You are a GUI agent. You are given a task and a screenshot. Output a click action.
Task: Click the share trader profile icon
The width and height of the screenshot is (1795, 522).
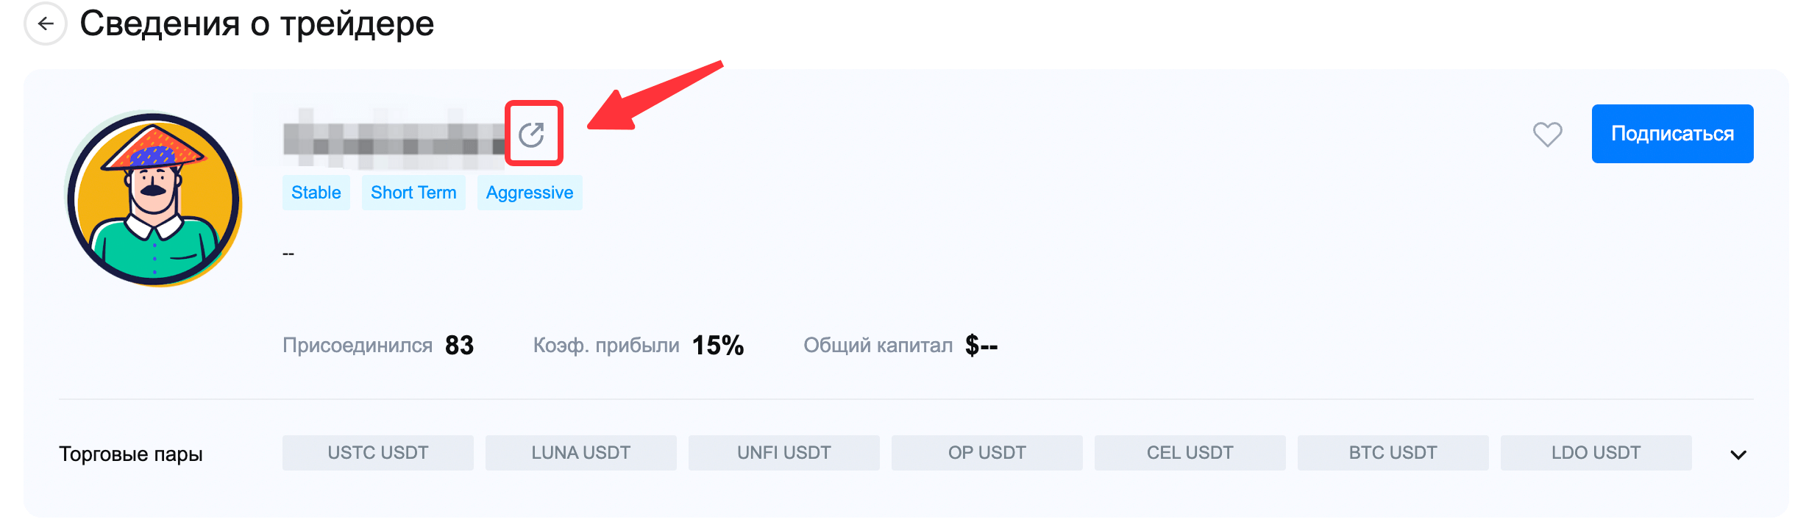tap(532, 135)
